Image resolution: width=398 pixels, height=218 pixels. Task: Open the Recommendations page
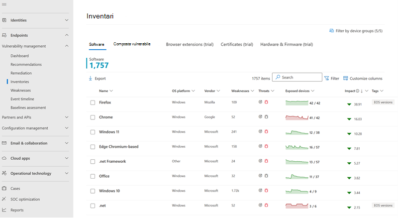click(26, 65)
